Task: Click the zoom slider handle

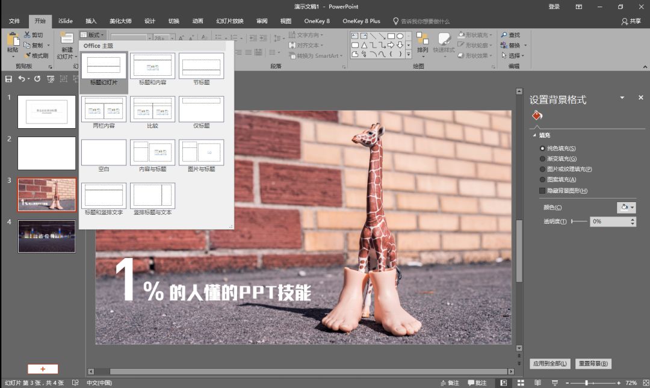Action: coord(587,383)
